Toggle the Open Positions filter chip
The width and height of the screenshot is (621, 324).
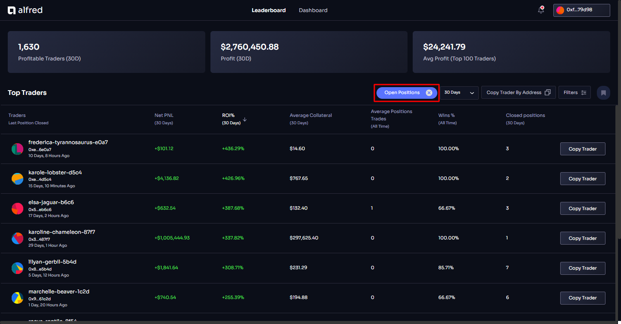pyautogui.click(x=401, y=93)
